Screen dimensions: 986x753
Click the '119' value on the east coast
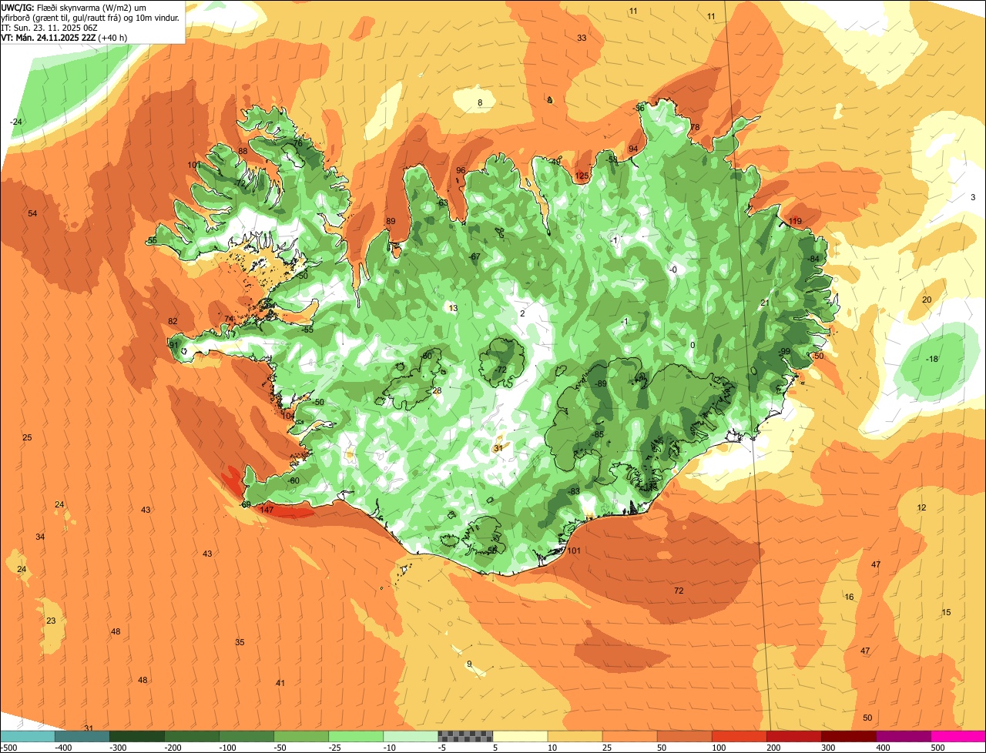(x=795, y=222)
